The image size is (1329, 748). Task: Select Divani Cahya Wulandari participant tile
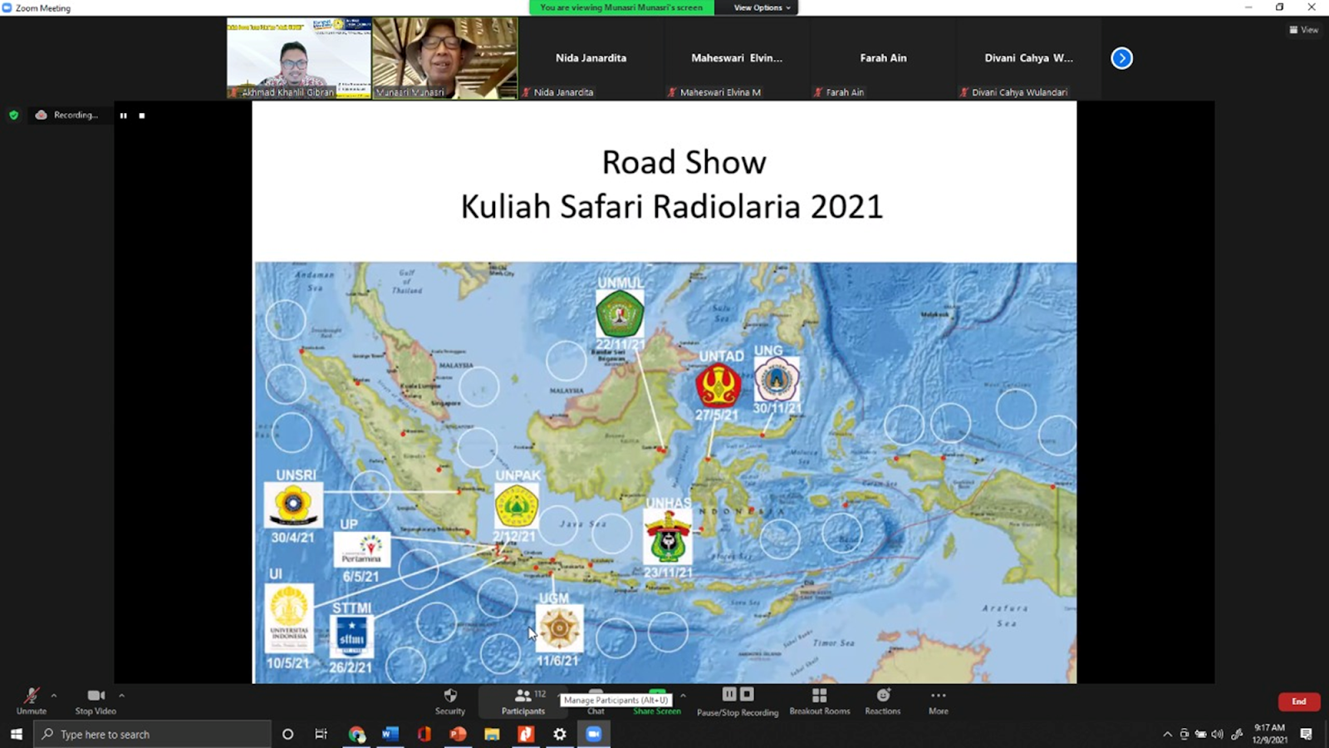1029,58
